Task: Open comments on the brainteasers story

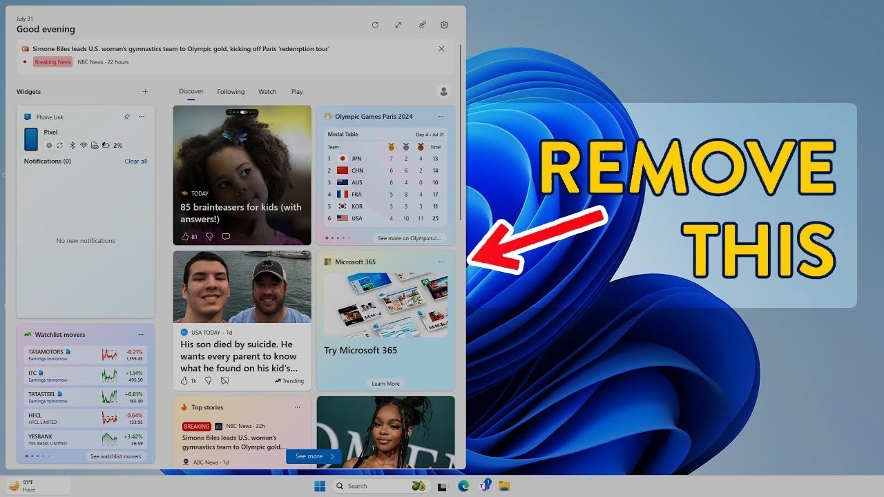Action: tap(226, 236)
